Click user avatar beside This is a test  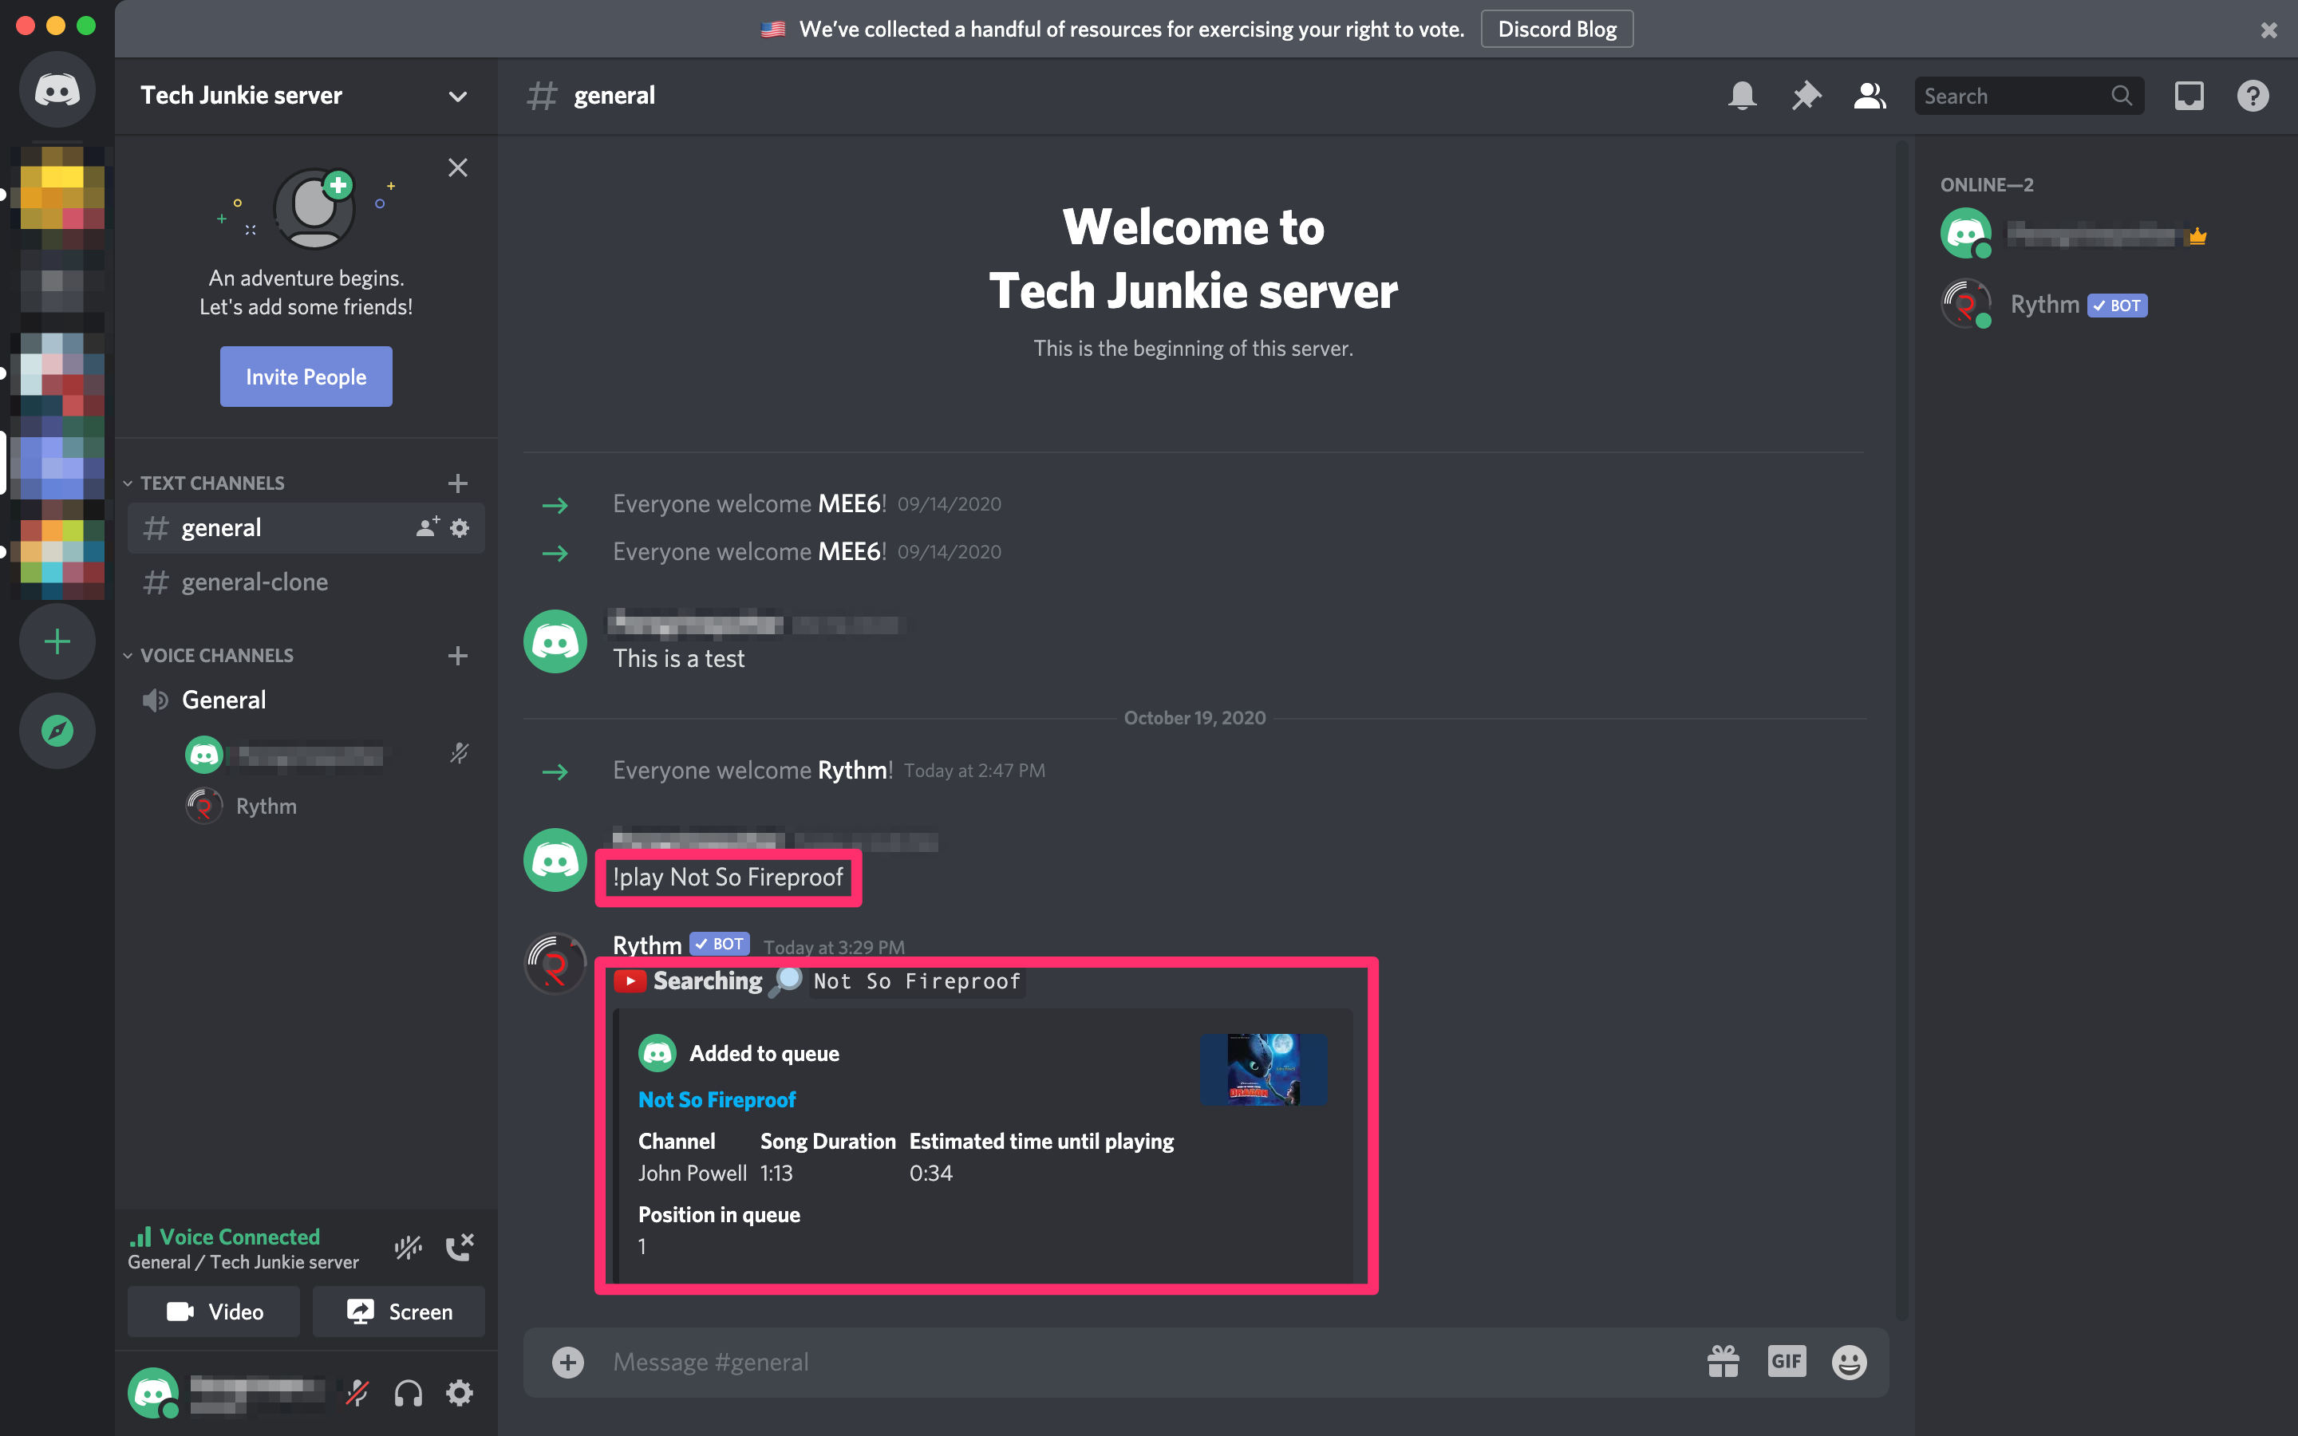pyautogui.click(x=555, y=642)
